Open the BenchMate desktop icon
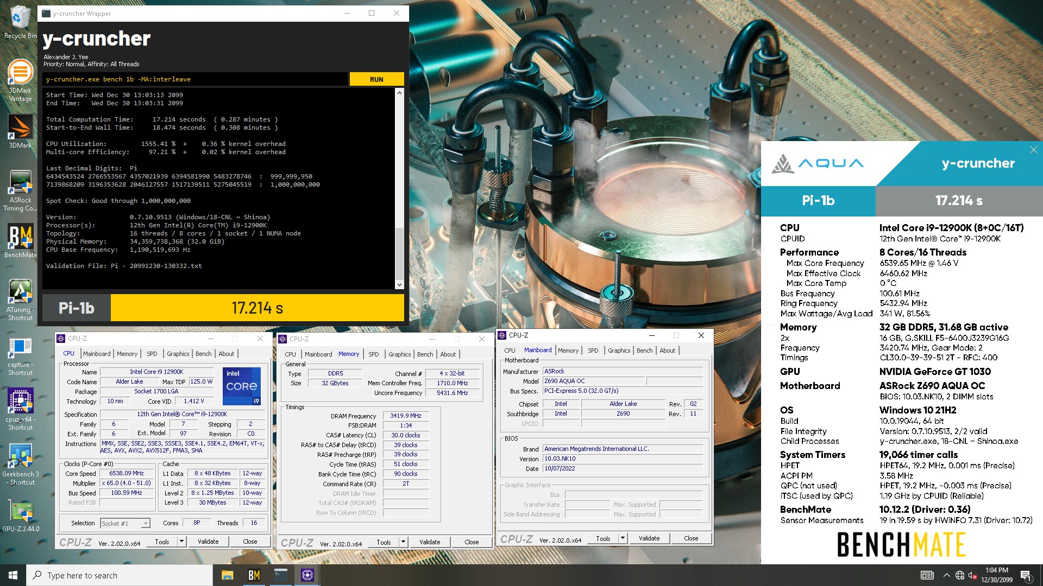1043x586 pixels. (x=20, y=241)
